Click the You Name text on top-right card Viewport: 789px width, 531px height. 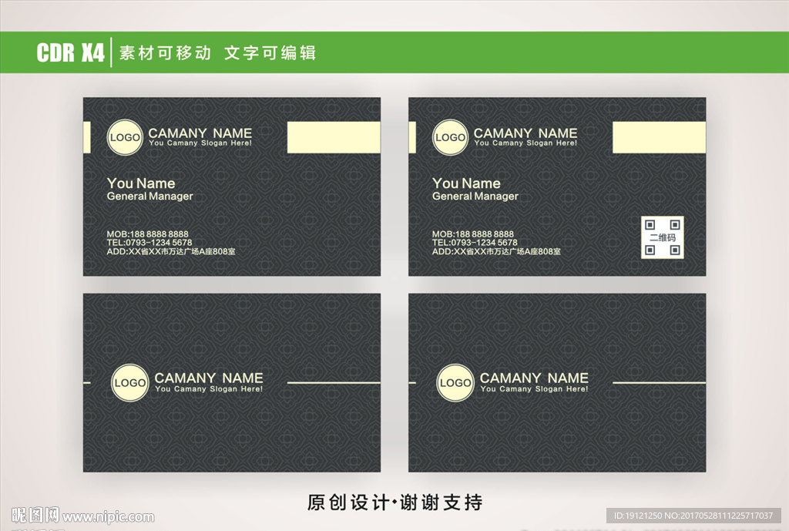(x=466, y=183)
